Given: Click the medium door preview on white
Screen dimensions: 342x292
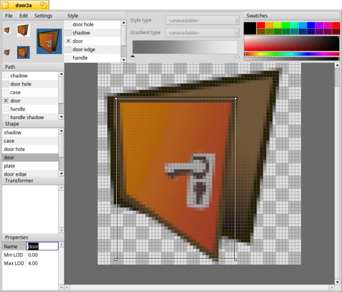Looking at the screenshot, I should click(23, 31).
